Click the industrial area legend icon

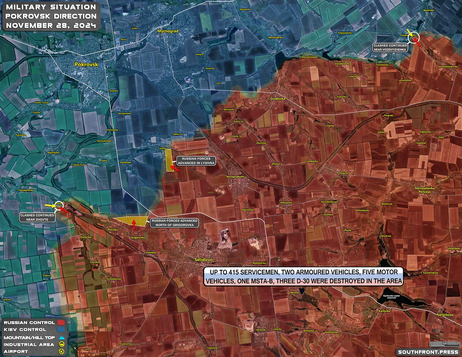[61, 344]
